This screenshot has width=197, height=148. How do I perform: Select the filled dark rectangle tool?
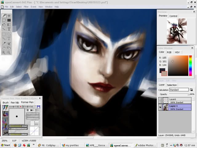(9, 20)
